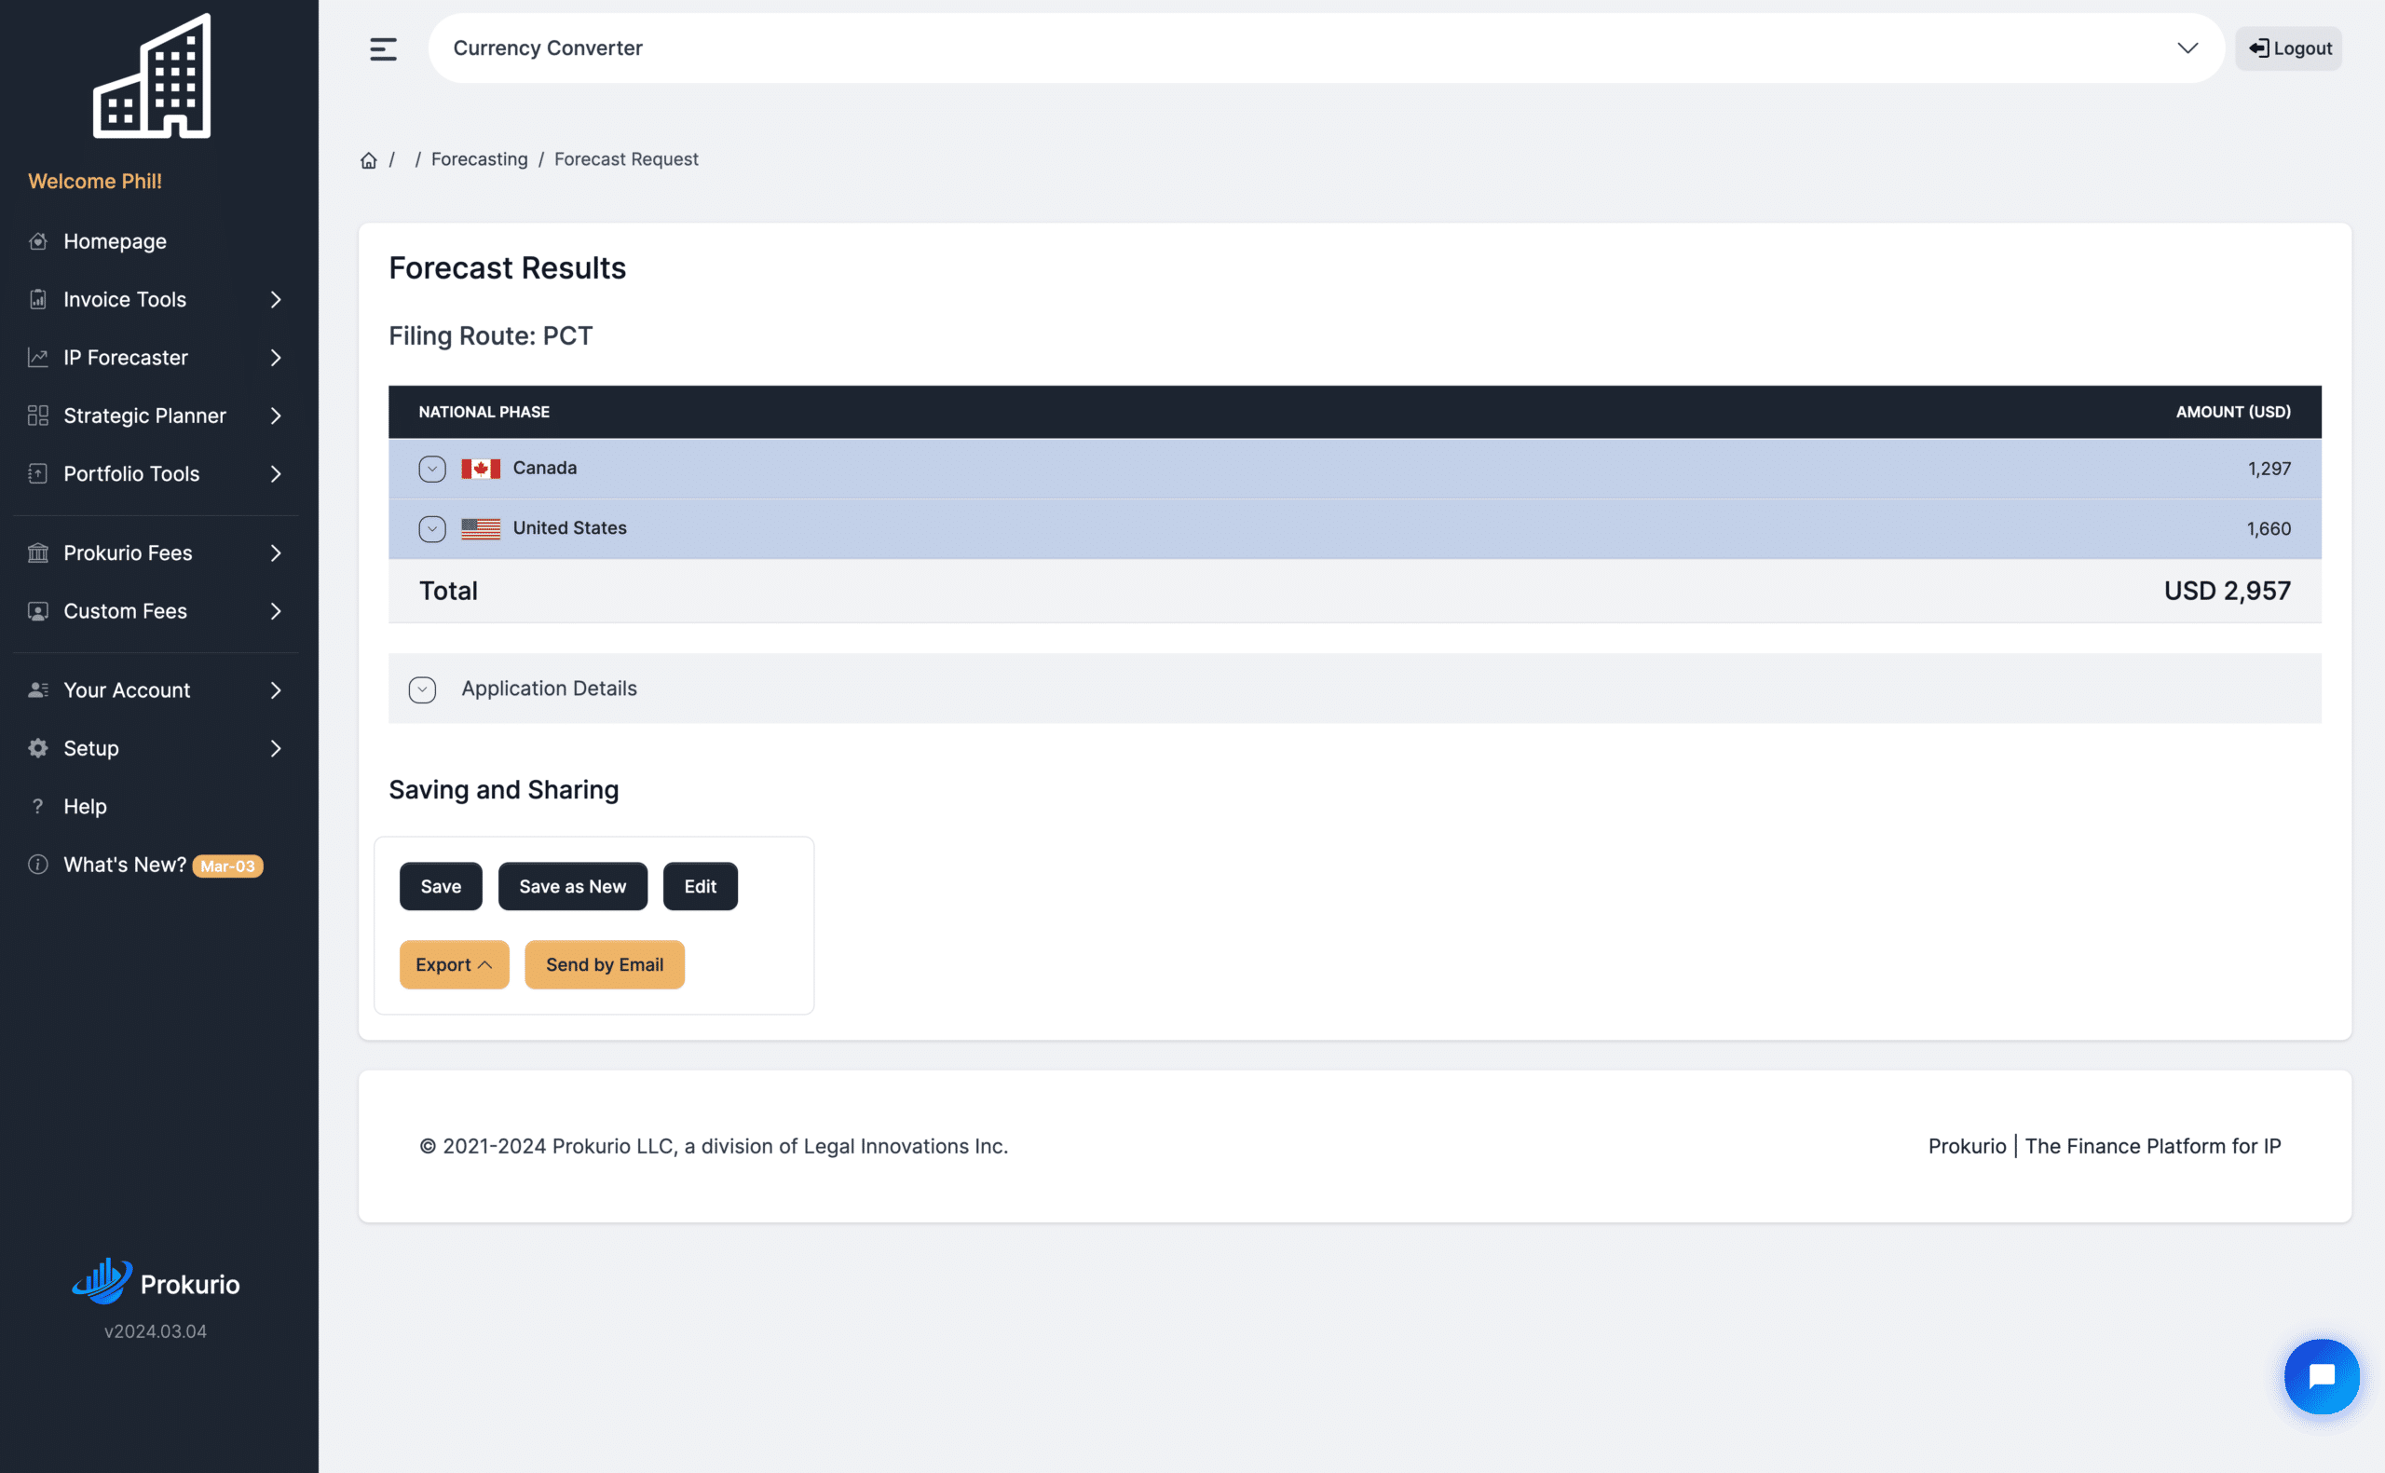
Task: Click the Prokurio logo at sidebar bottom
Action: point(156,1283)
